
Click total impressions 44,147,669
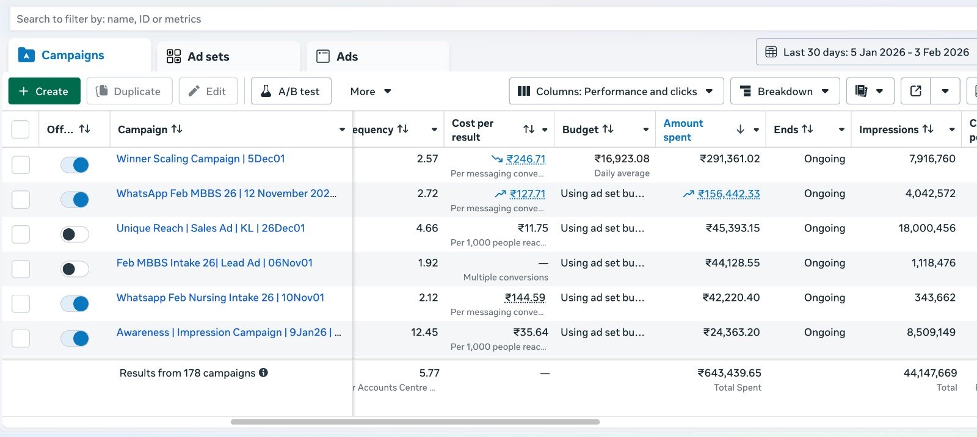pos(931,373)
